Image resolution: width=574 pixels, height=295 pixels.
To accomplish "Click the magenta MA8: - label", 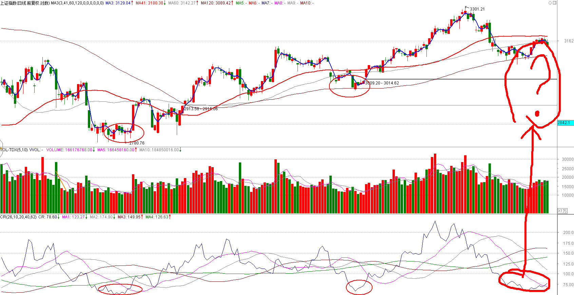I will click(280, 3).
